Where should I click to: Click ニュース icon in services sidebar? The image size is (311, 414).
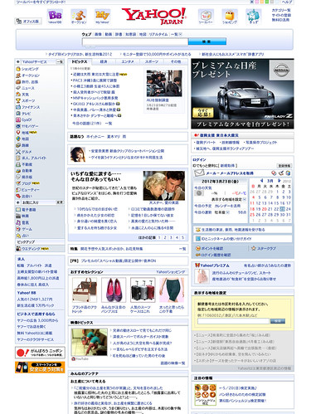pos(18,88)
